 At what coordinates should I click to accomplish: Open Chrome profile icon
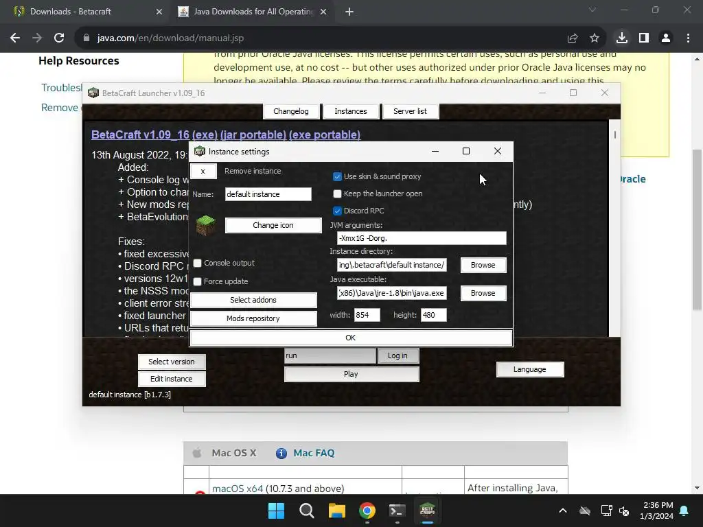[x=666, y=38]
